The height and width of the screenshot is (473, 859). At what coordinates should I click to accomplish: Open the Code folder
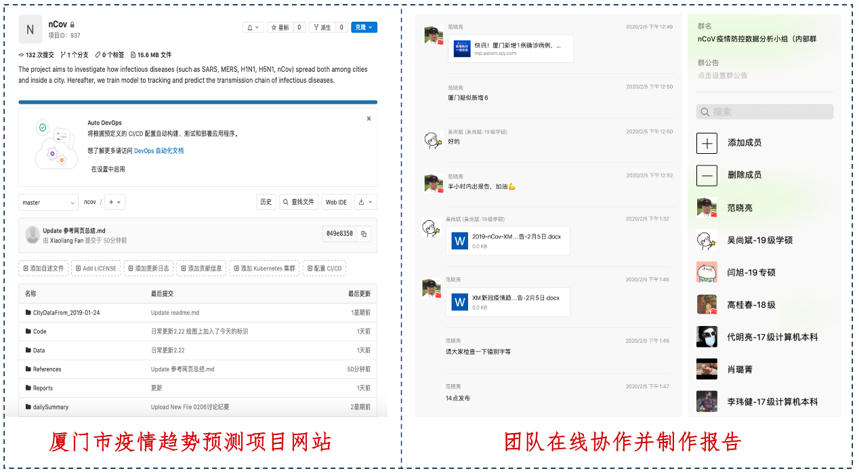tap(40, 331)
